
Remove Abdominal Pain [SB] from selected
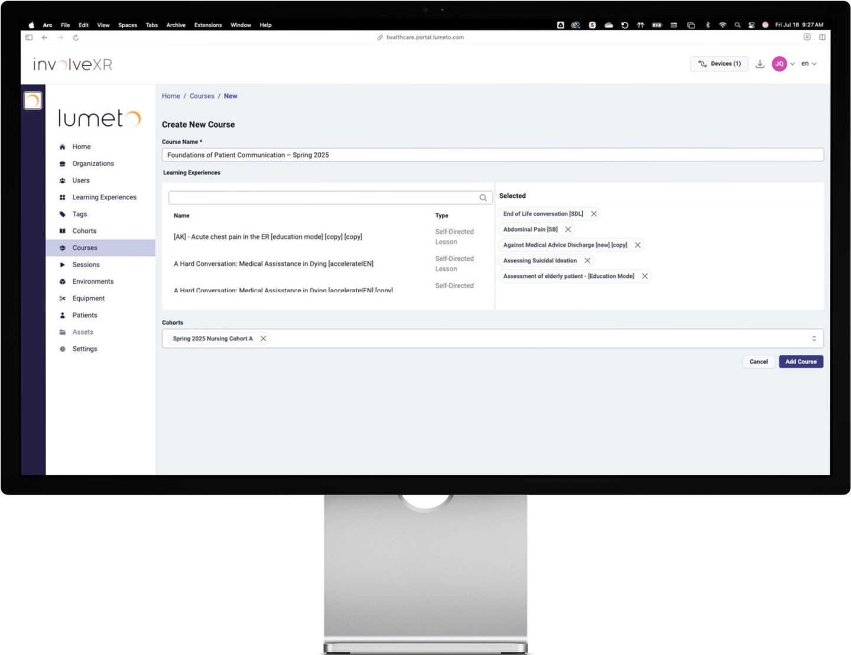click(568, 229)
